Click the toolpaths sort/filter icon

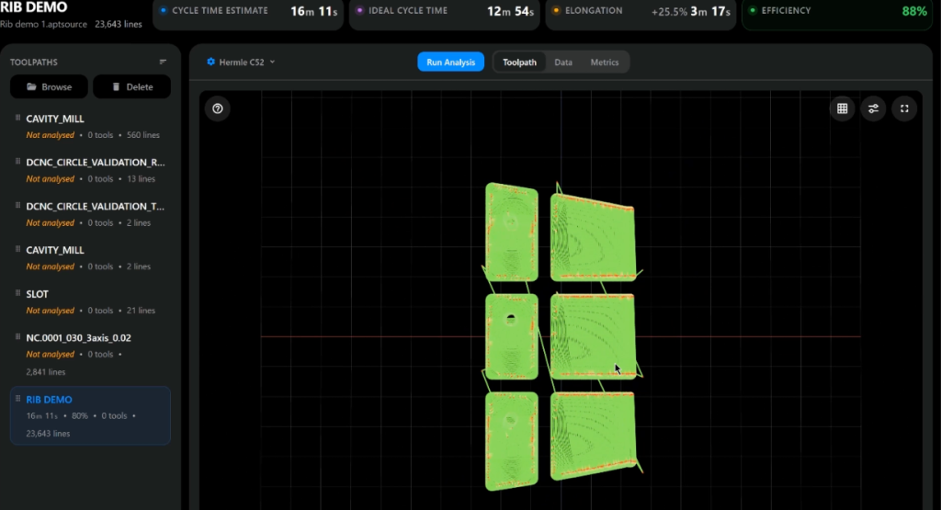[x=163, y=62]
